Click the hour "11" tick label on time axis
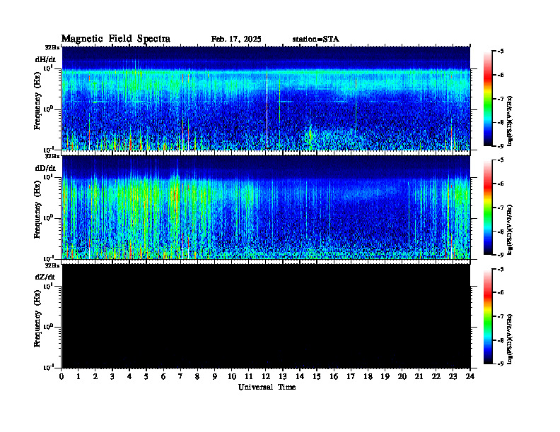 pyautogui.click(x=249, y=376)
